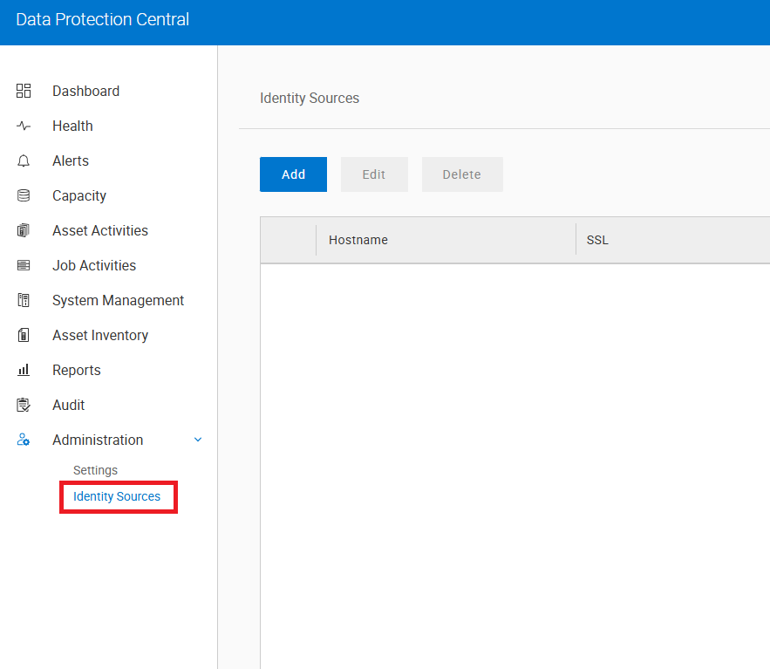The image size is (770, 669).
Task: Click the SSL column header
Action: point(597,239)
